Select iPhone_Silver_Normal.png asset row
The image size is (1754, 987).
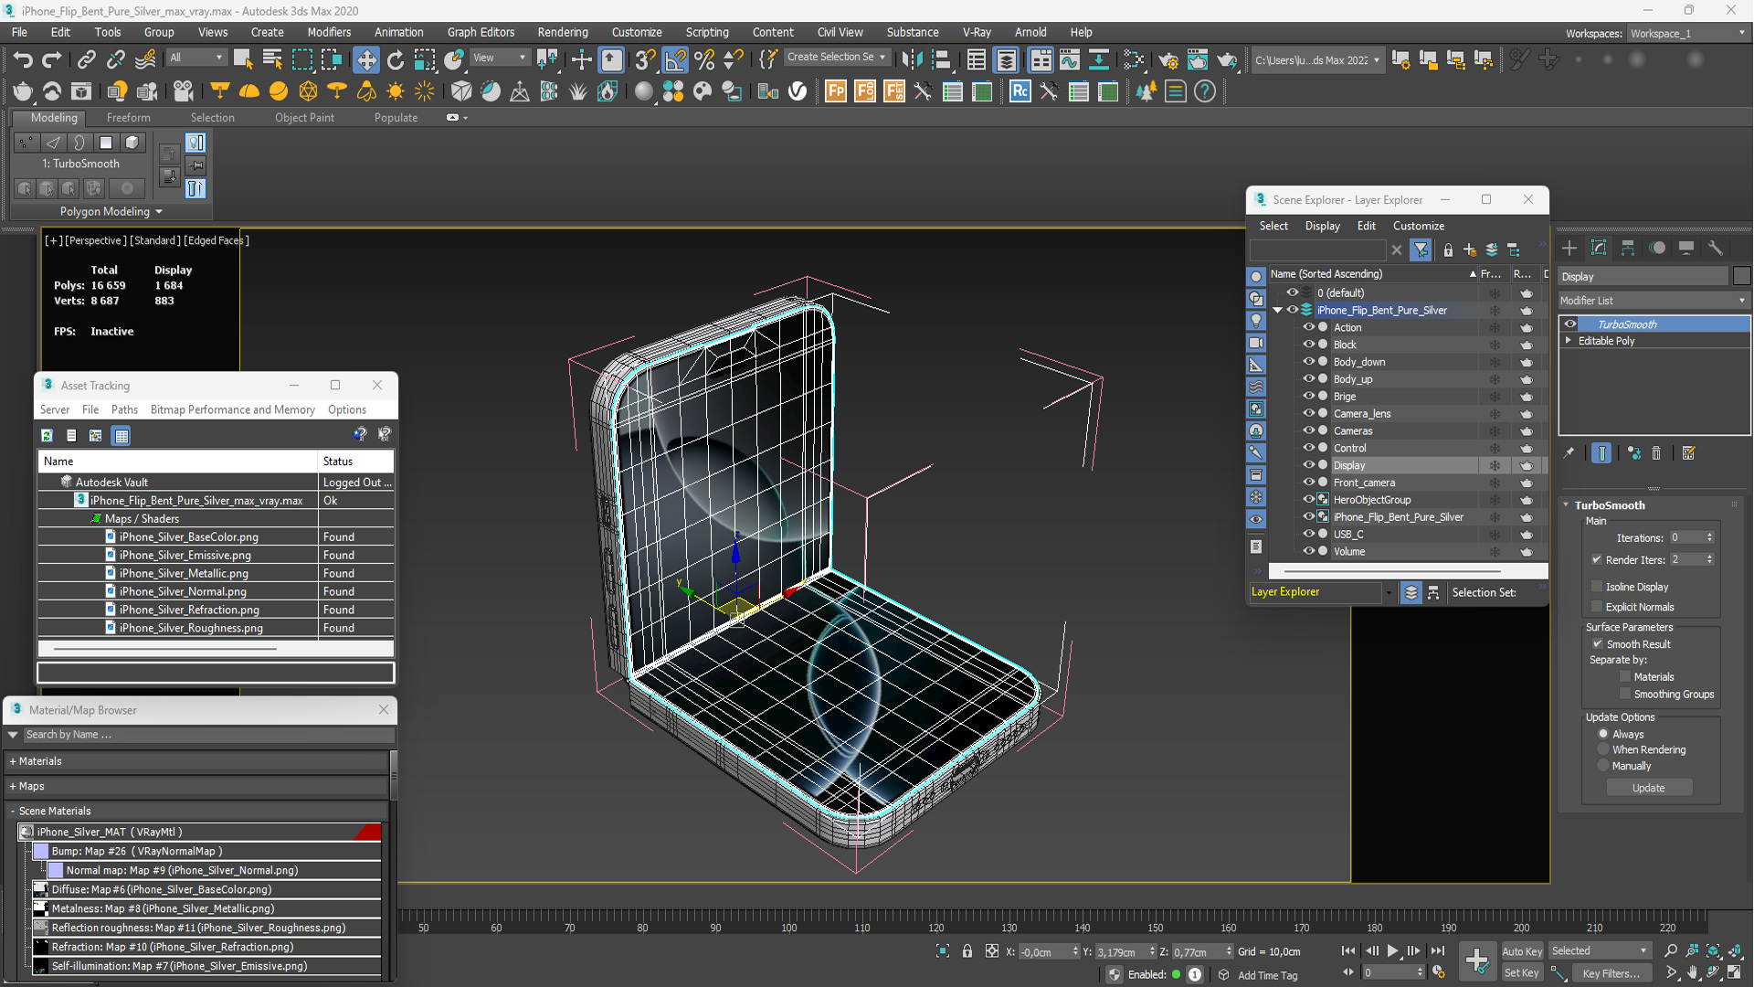pyautogui.click(x=216, y=591)
